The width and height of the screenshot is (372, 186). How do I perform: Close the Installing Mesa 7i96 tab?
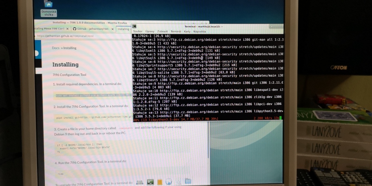pos(67,29)
